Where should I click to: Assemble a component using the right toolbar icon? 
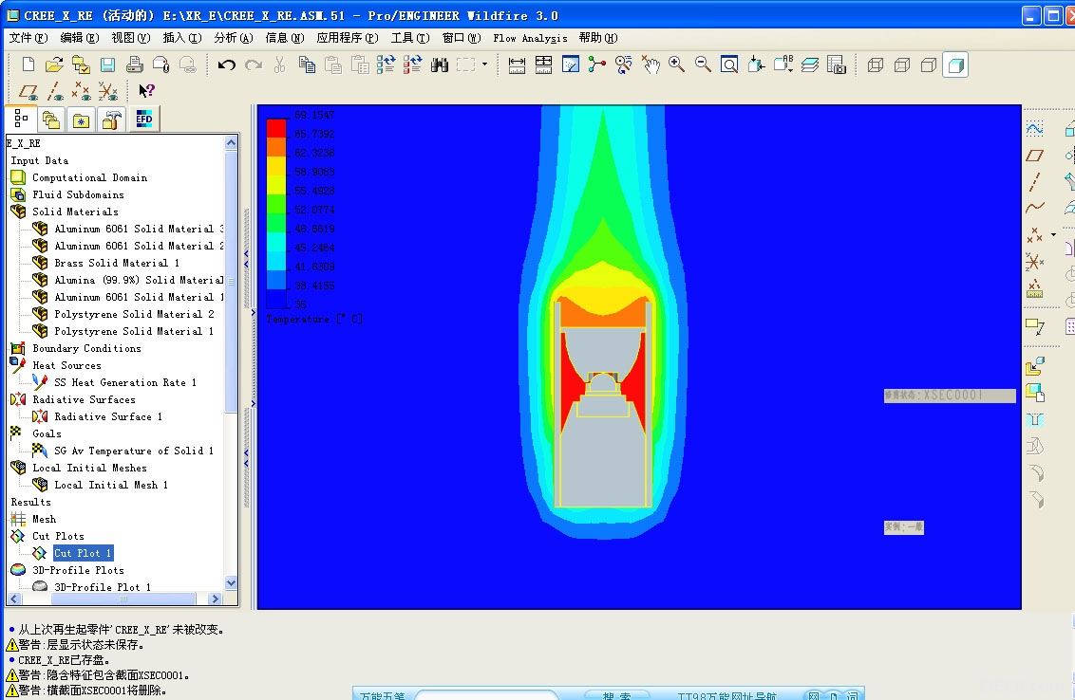(x=1034, y=366)
